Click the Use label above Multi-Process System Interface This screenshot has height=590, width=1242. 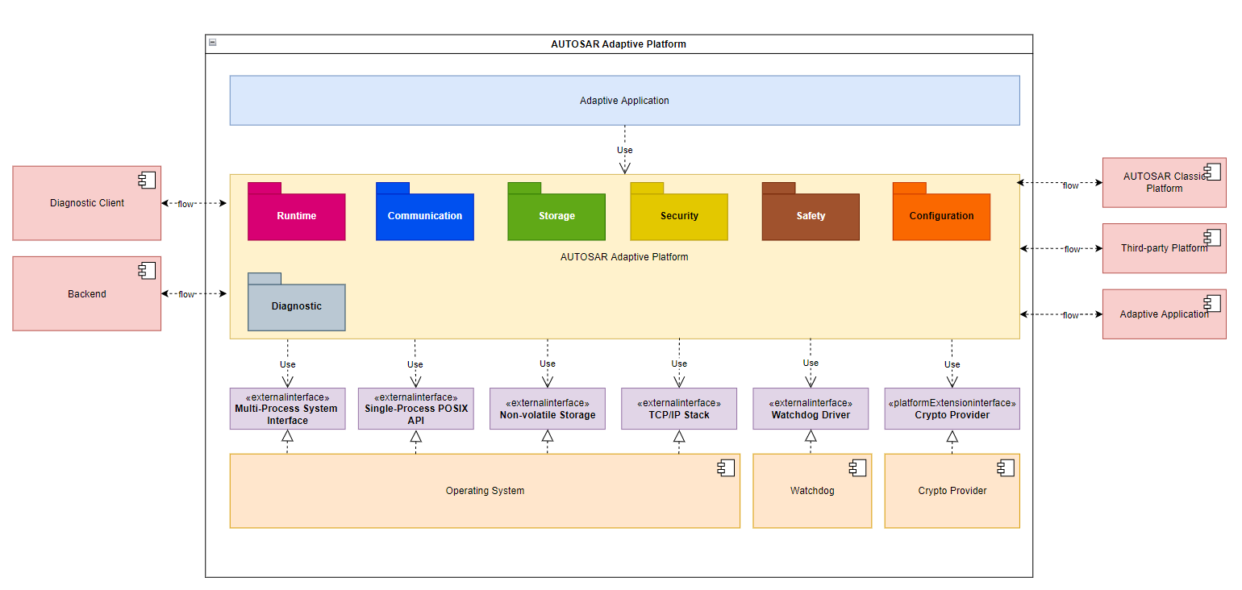pos(288,364)
